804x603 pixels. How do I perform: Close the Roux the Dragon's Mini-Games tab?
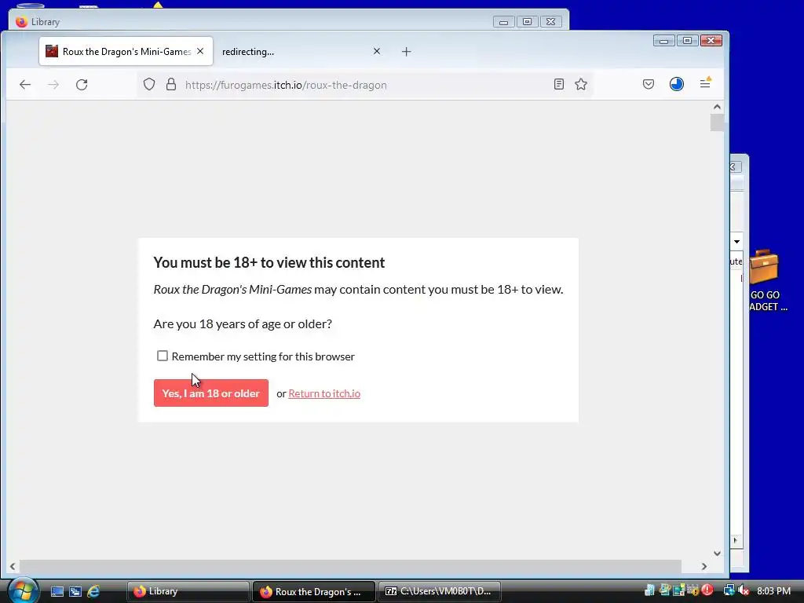[200, 51]
